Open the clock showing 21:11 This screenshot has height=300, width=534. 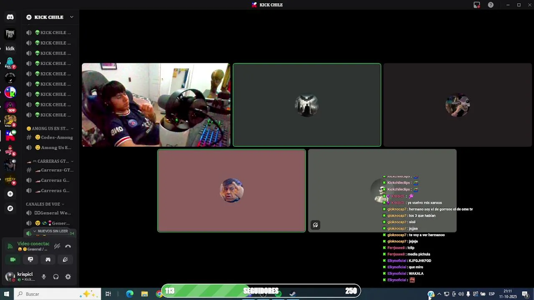click(508, 294)
